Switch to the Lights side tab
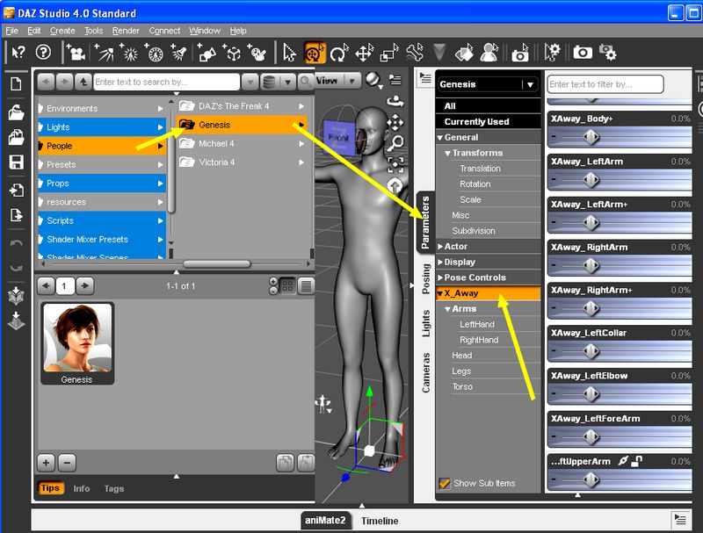 click(x=426, y=322)
